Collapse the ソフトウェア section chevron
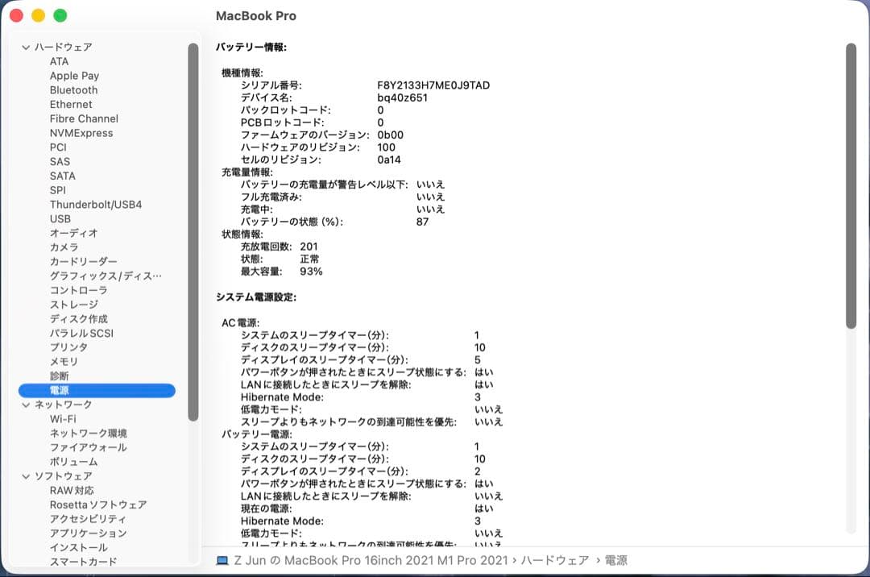The image size is (870, 577). click(26, 476)
